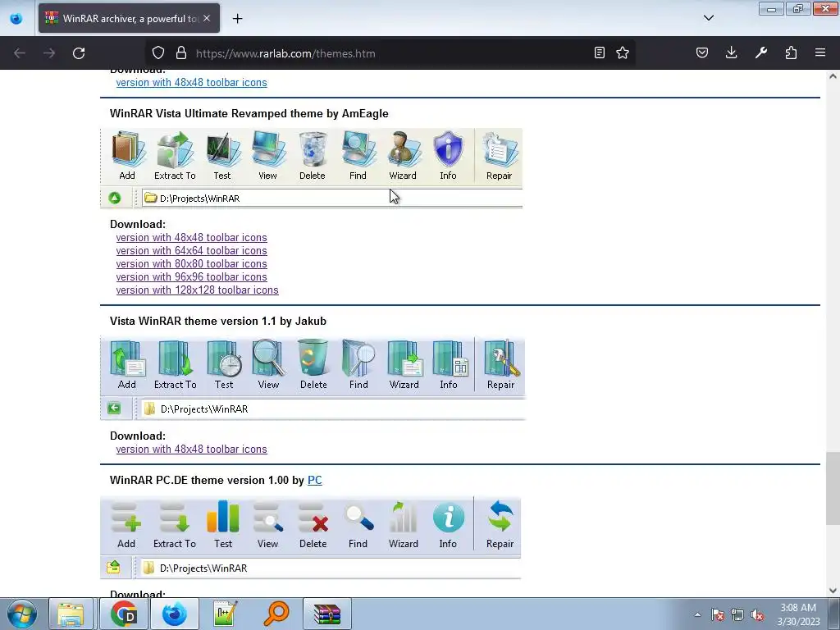Open version with 80x80 toolbar icons

click(x=191, y=263)
